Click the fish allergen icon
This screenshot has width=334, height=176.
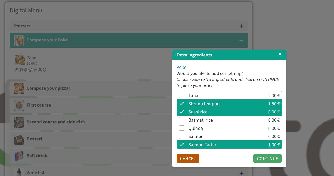[x=35, y=70]
